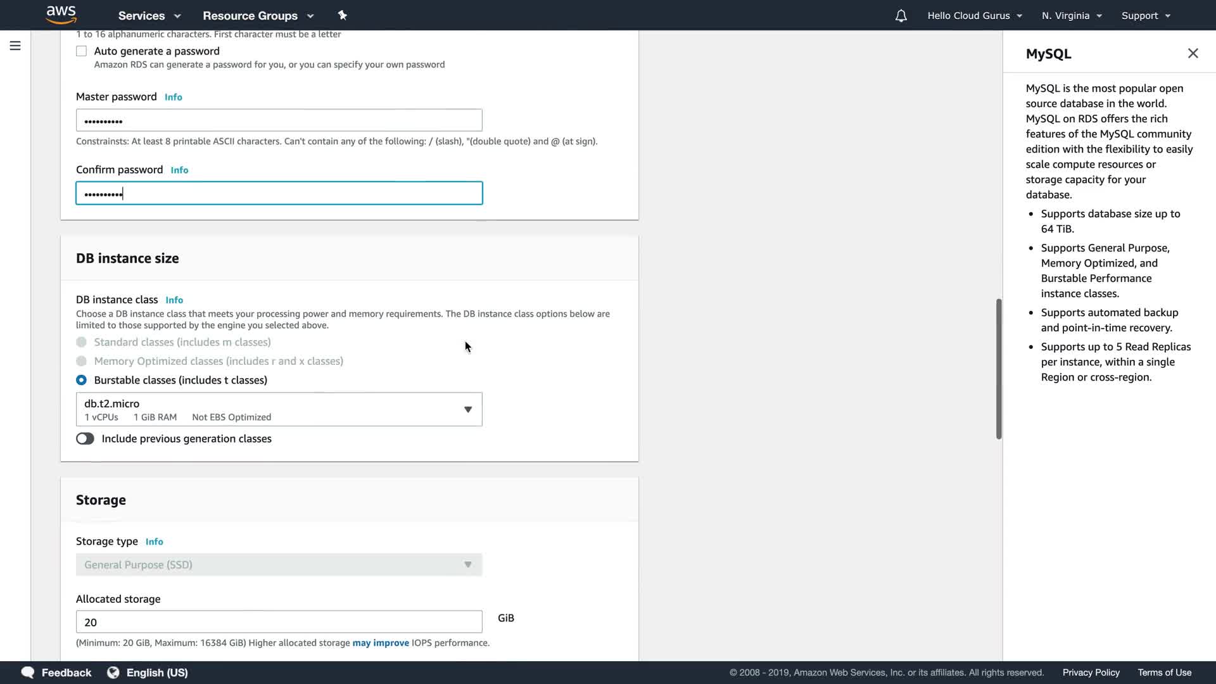Expand the N. Virginia region menu
Image resolution: width=1216 pixels, height=684 pixels.
coord(1072,16)
